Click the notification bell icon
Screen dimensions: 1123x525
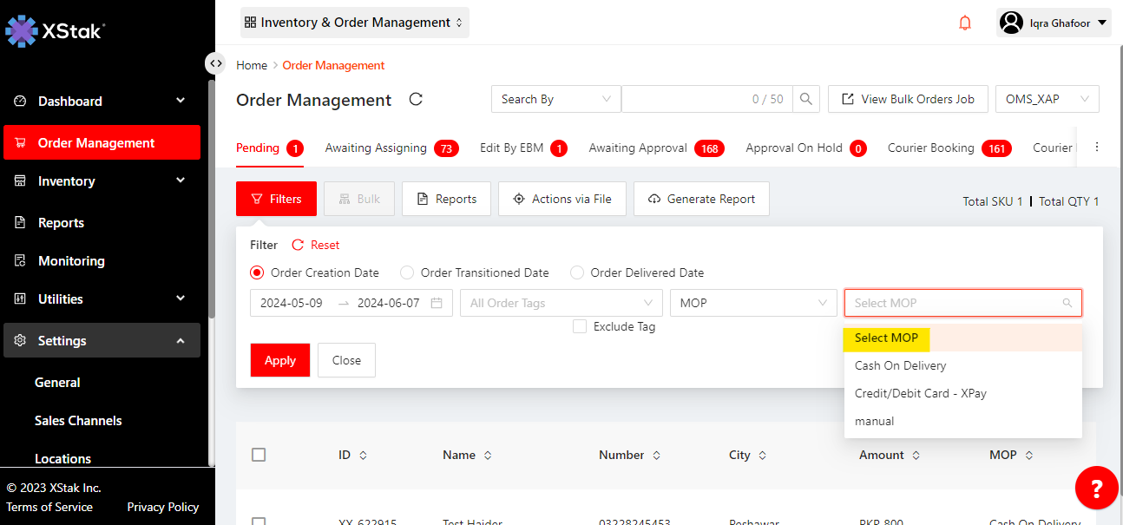(x=965, y=23)
